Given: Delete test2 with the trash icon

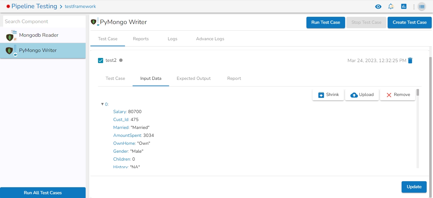Looking at the screenshot, I should tap(410, 61).
